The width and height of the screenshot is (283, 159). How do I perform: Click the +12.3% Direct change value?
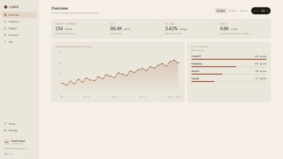[234, 29]
